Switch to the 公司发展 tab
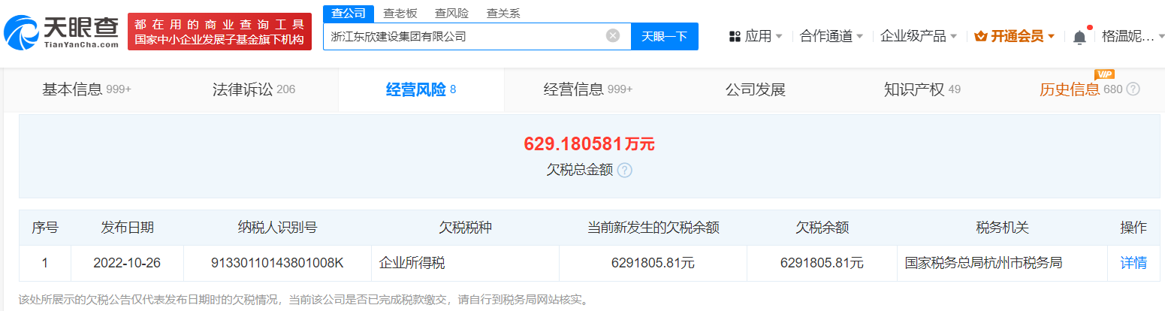 tap(755, 90)
